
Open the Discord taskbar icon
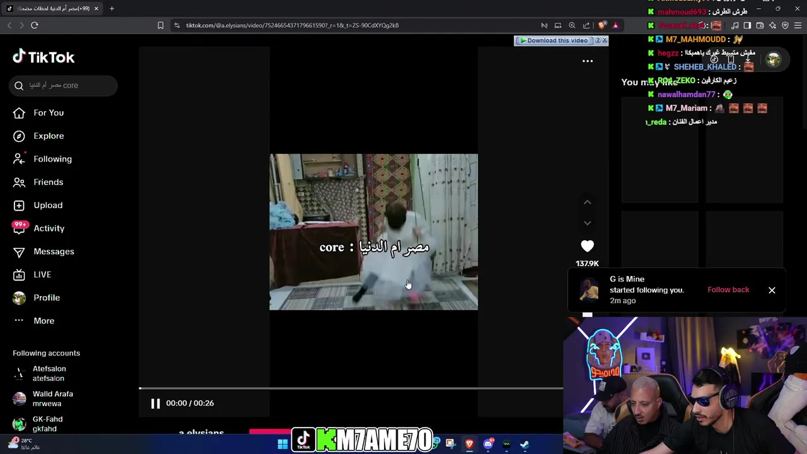click(488, 444)
